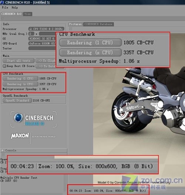
Task: Click the To Clipboard button
Action: point(46,61)
